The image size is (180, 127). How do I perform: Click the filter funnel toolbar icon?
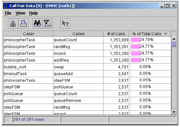click(x=48, y=24)
